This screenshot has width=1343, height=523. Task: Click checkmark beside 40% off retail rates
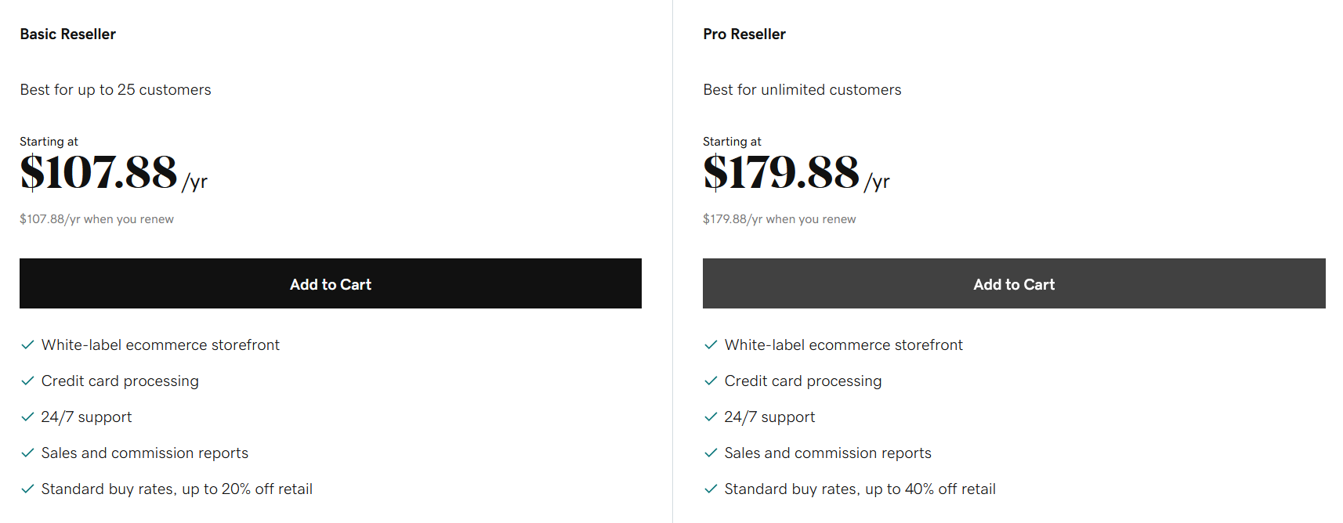[711, 489]
